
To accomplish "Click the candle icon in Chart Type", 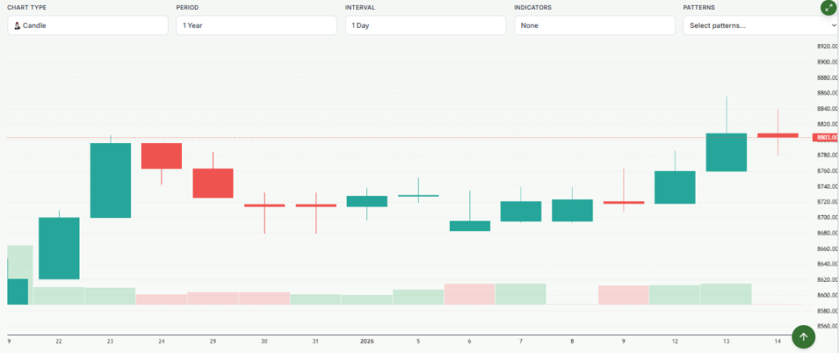I will click(x=16, y=25).
